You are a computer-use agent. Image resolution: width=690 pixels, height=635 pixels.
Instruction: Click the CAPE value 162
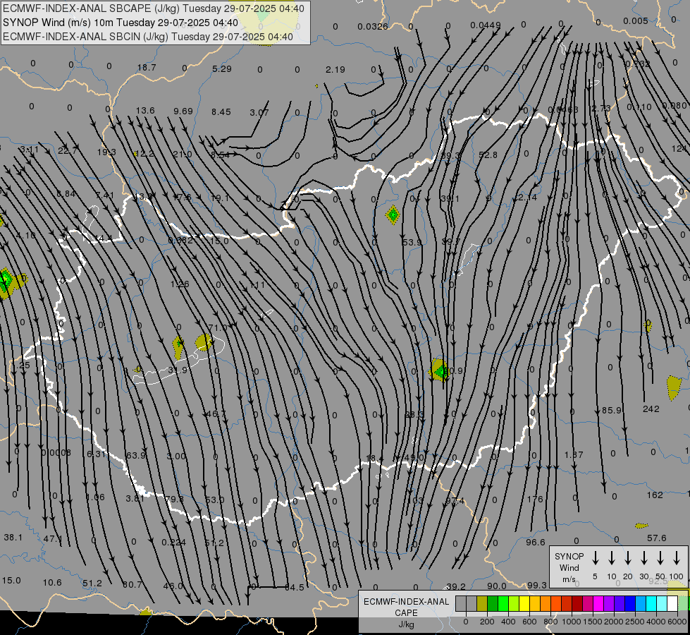pos(655,495)
